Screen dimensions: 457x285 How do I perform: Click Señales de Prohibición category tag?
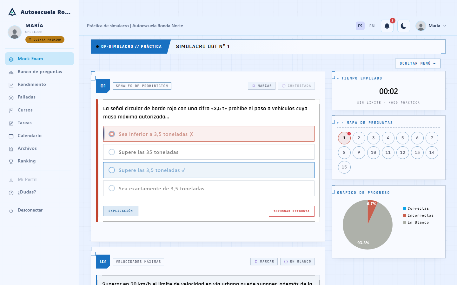[142, 86]
